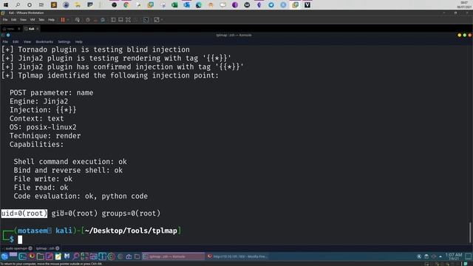Open file manager from Kali panel

point(40,256)
